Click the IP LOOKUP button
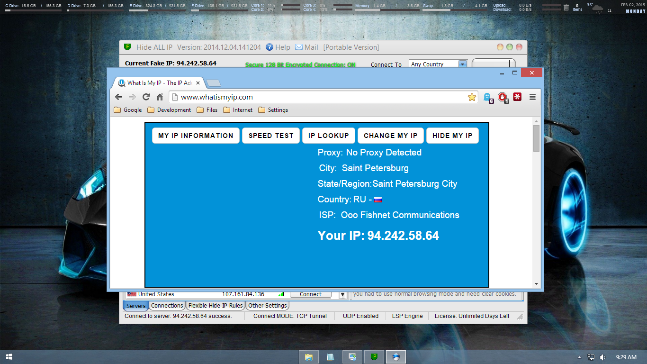Viewport: 647px width, 364px height. point(328,136)
